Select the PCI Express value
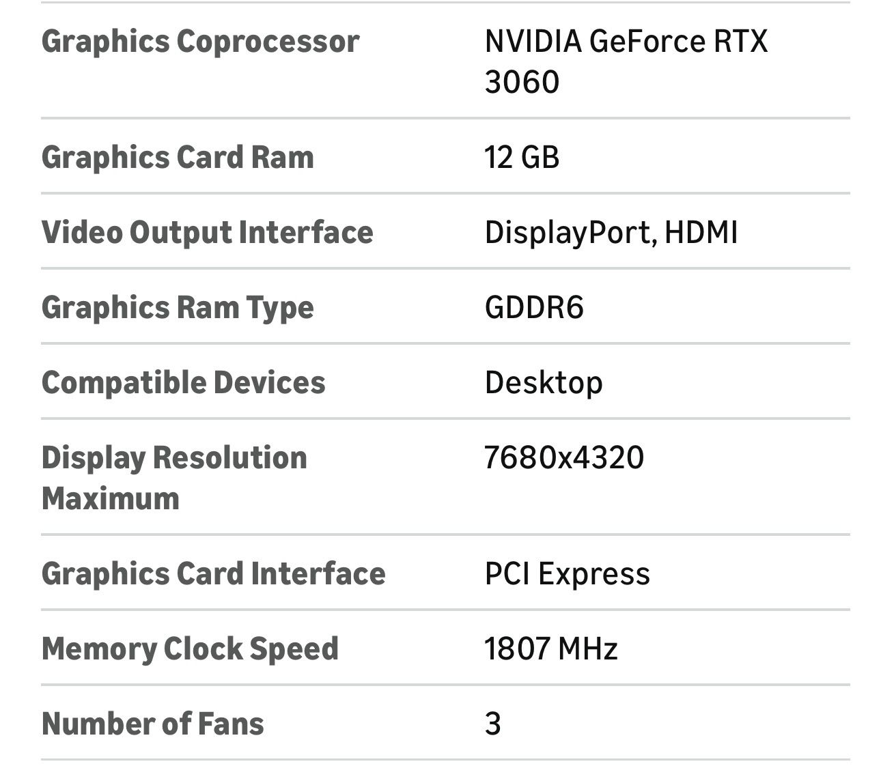The width and height of the screenshot is (881, 768). pyautogui.click(x=567, y=574)
